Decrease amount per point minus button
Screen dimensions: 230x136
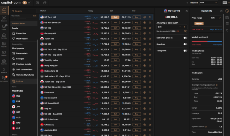click(180, 27)
